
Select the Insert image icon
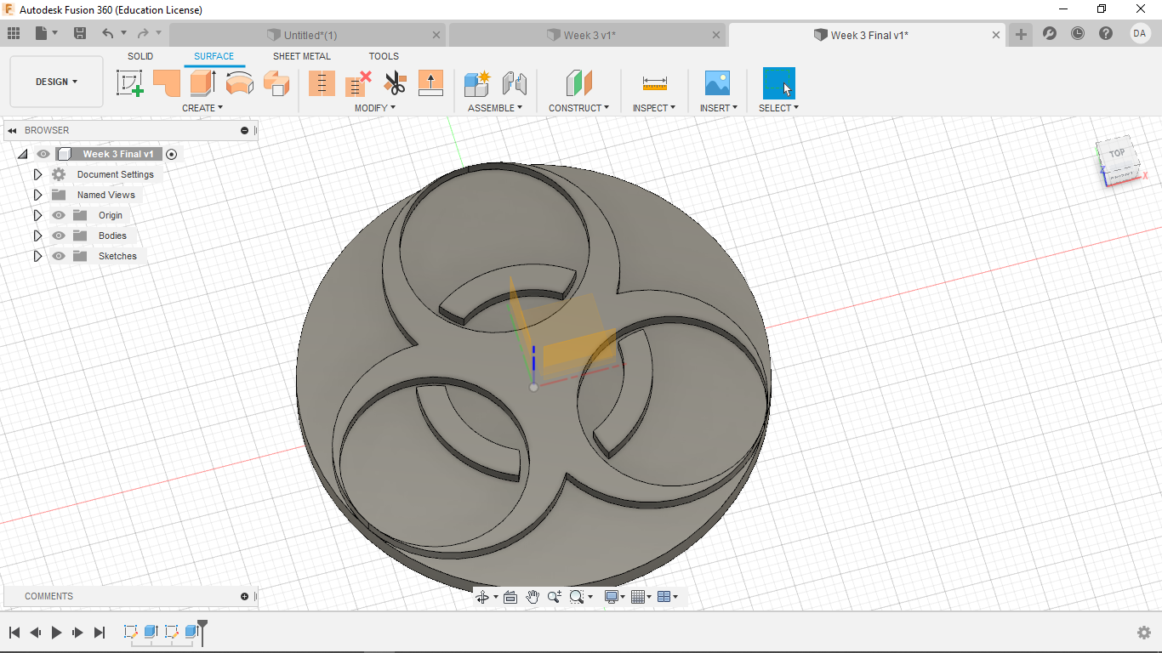(718, 83)
